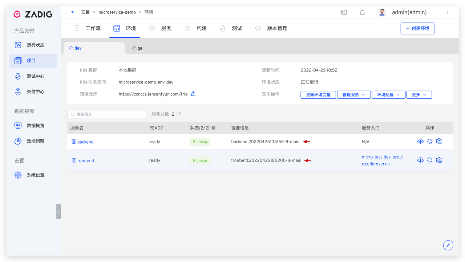Screen dimensions: 465x262
Task: Go to 项目 in the sidebar
Action: (x=33, y=61)
